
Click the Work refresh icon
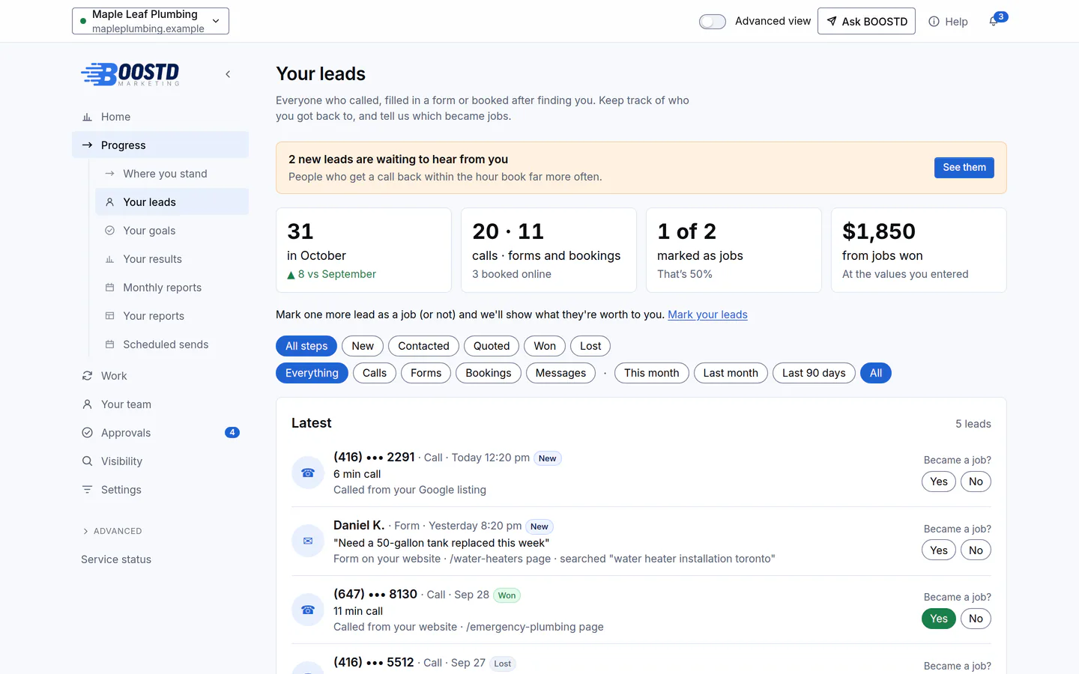(87, 376)
